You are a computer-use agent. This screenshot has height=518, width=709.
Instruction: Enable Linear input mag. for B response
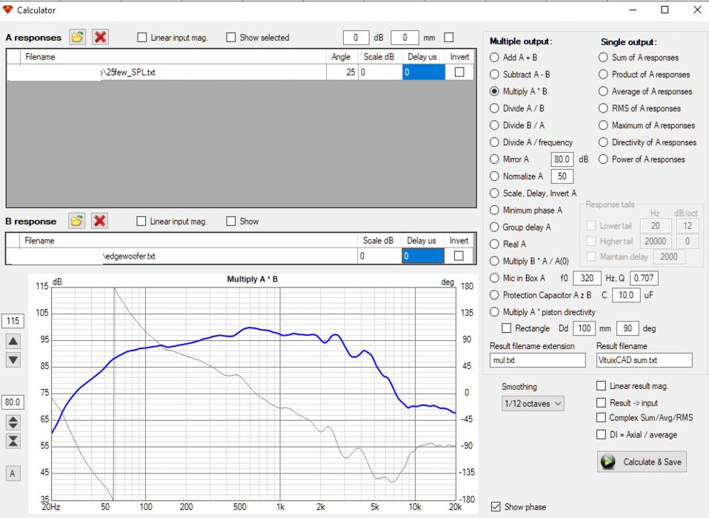pyautogui.click(x=142, y=222)
